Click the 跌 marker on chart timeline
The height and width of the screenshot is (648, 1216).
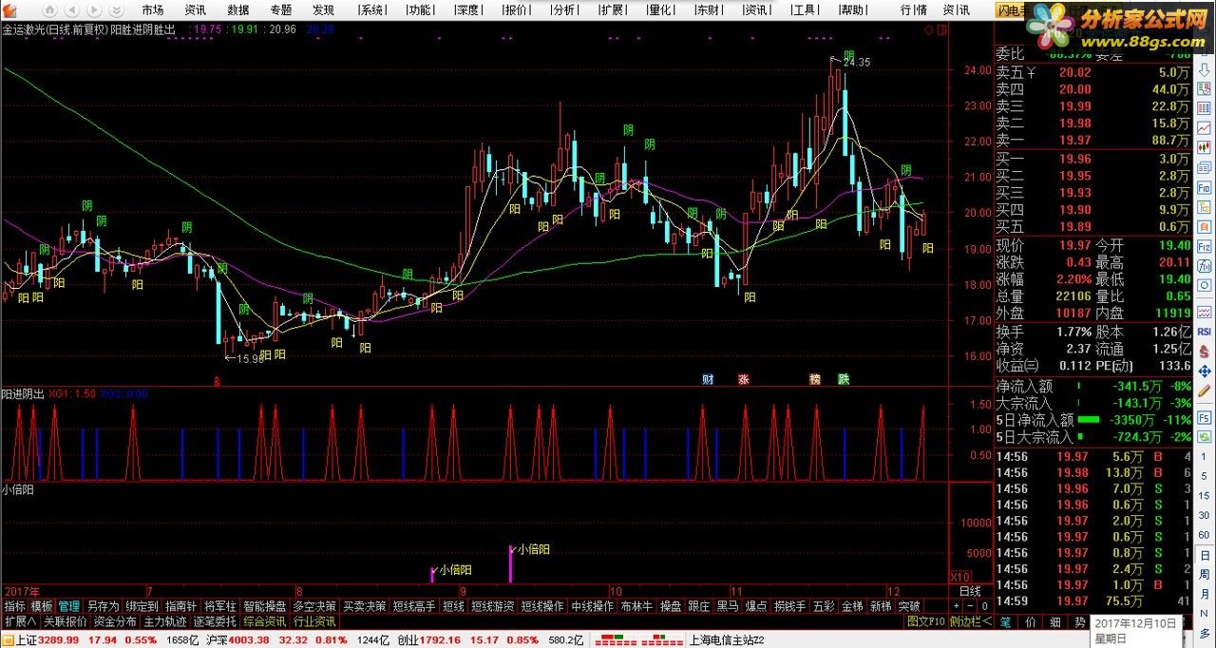click(844, 379)
